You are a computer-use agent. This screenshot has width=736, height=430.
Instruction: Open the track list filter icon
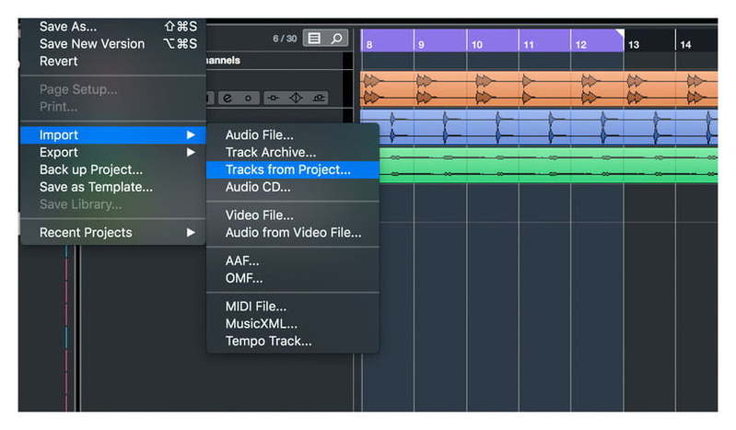(x=314, y=38)
